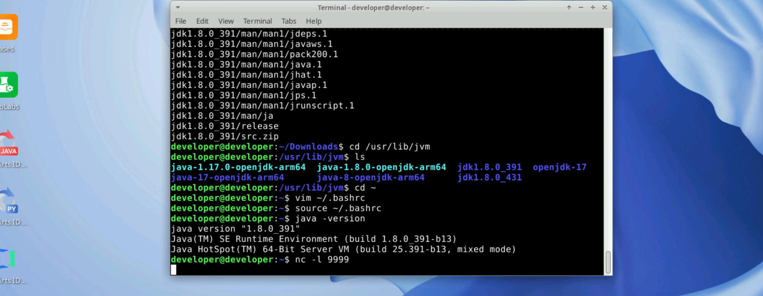763x296 pixels.
Task: Click the 'jdk1.8.0_391/release' line
Action: click(225, 126)
